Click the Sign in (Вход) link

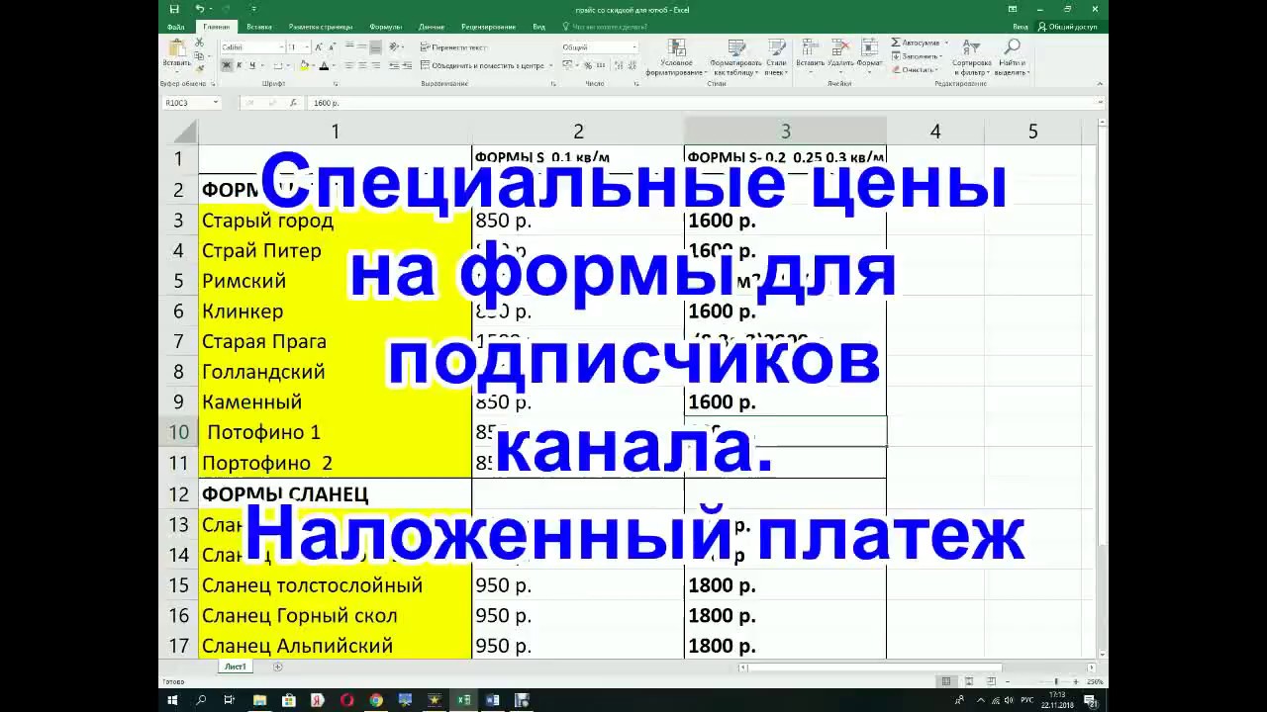[x=1021, y=27]
